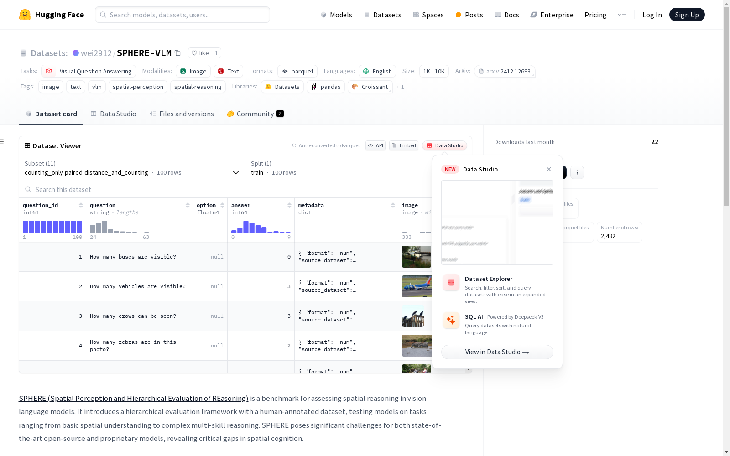730x456 pixels.
Task: Select the Datasets library tag
Action: point(282,87)
